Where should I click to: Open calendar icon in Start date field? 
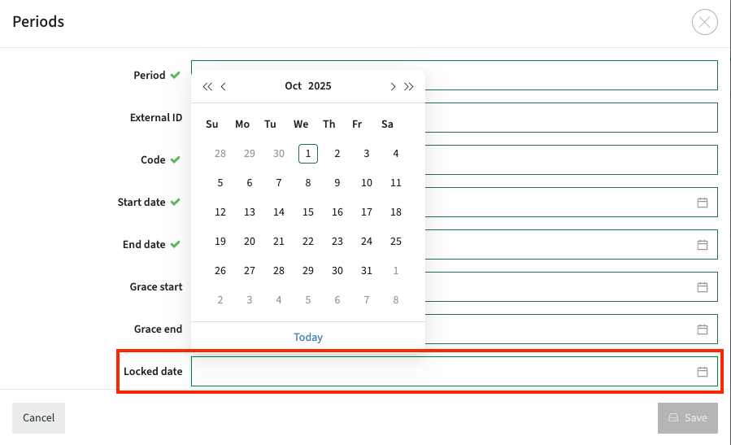click(703, 203)
